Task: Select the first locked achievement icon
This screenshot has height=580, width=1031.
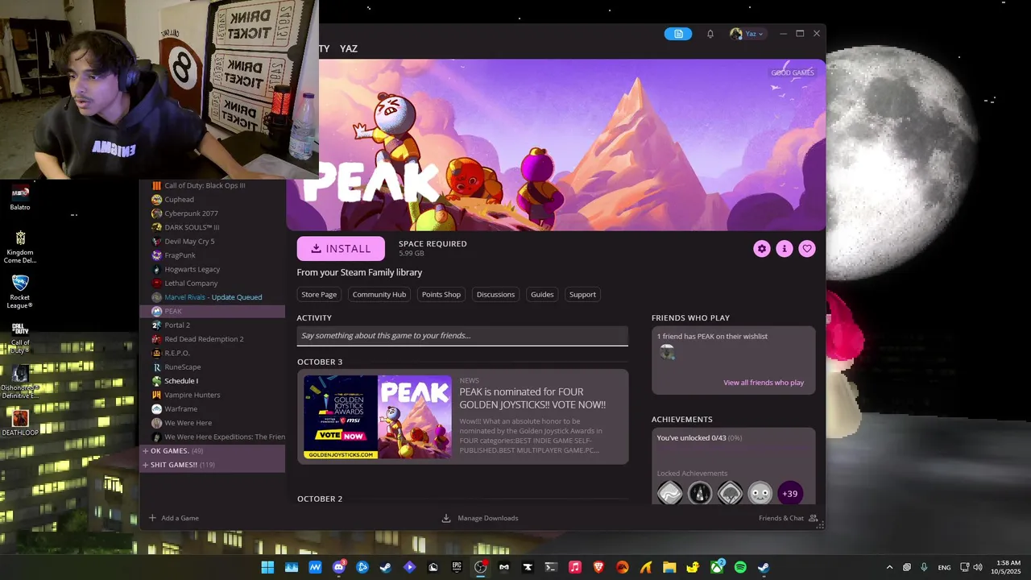Action: click(670, 493)
